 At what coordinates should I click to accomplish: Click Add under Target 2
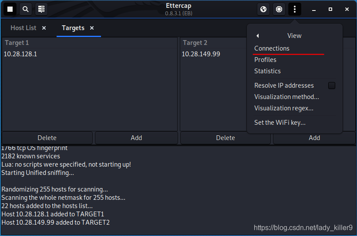pyautogui.click(x=314, y=138)
